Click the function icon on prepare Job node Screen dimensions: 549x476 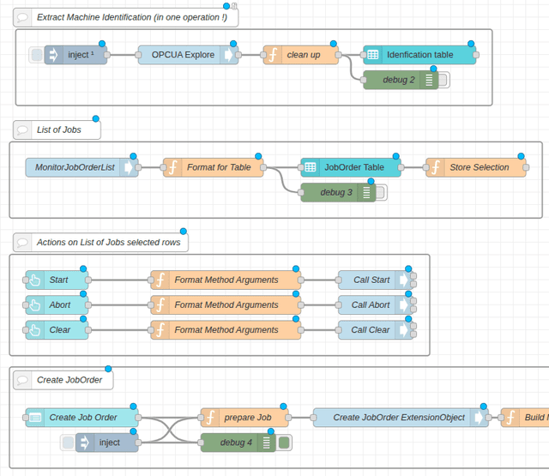click(x=208, y=418)
